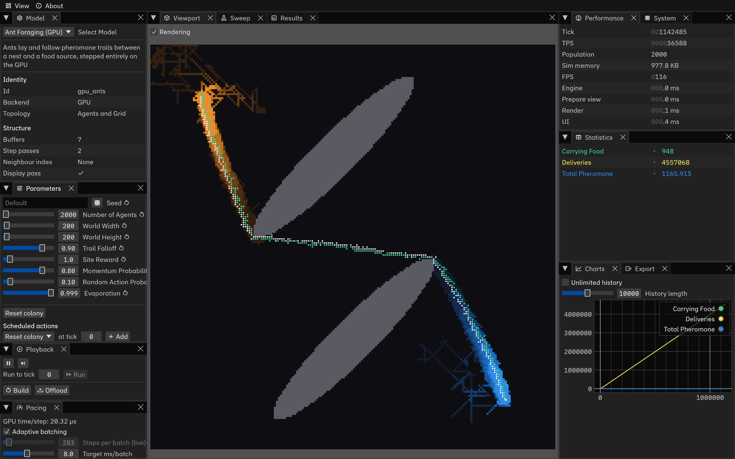Click the Offload button
This screenshot has height=459, width=735.
pos(52,390)
